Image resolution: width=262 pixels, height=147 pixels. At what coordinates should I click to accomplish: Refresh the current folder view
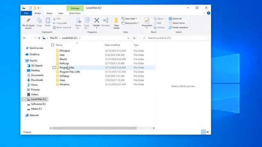click(134, 38)
